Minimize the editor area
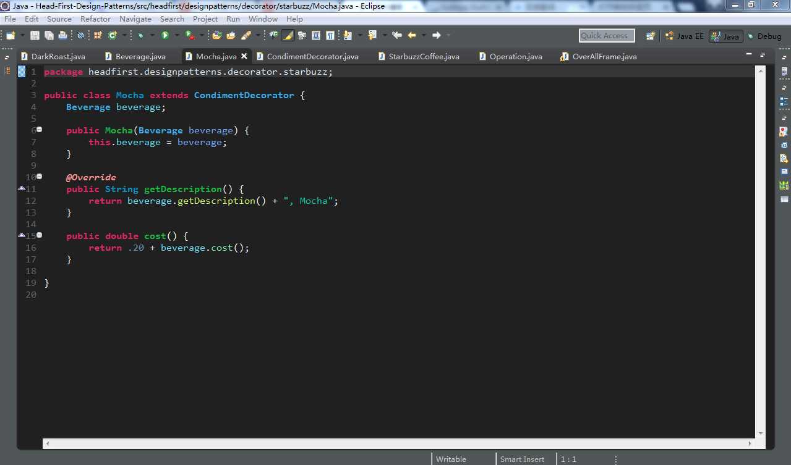The height and width of the screenshot is (465, 791). click(749, 55)
